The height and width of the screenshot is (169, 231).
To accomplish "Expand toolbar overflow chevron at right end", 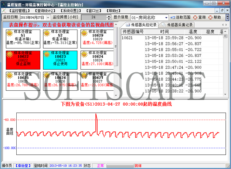I will [228, 18].
